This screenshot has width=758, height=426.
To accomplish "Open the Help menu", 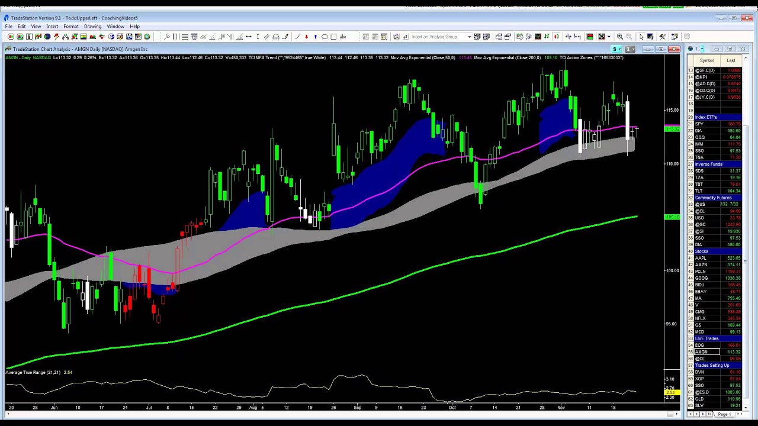I will pos(134,27).
